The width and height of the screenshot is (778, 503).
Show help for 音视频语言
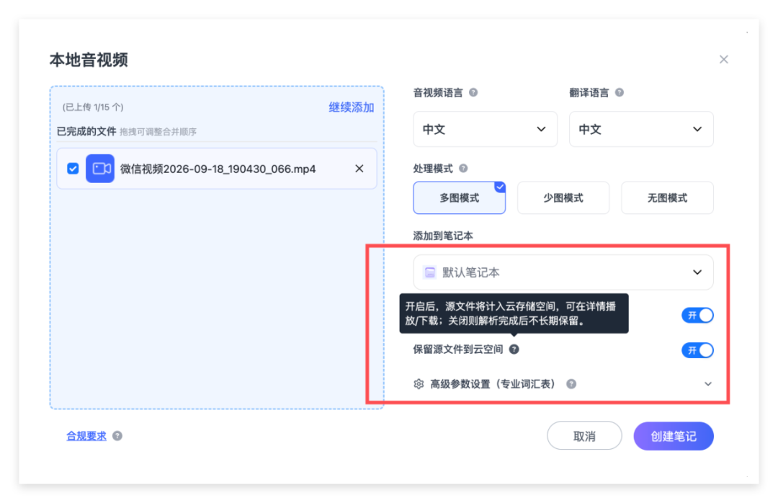tap(473, 92)
